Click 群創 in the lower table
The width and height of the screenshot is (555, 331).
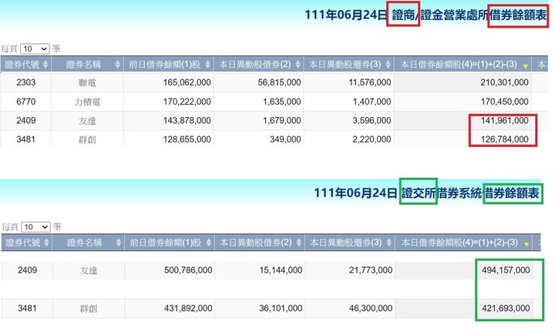(88, 309)
